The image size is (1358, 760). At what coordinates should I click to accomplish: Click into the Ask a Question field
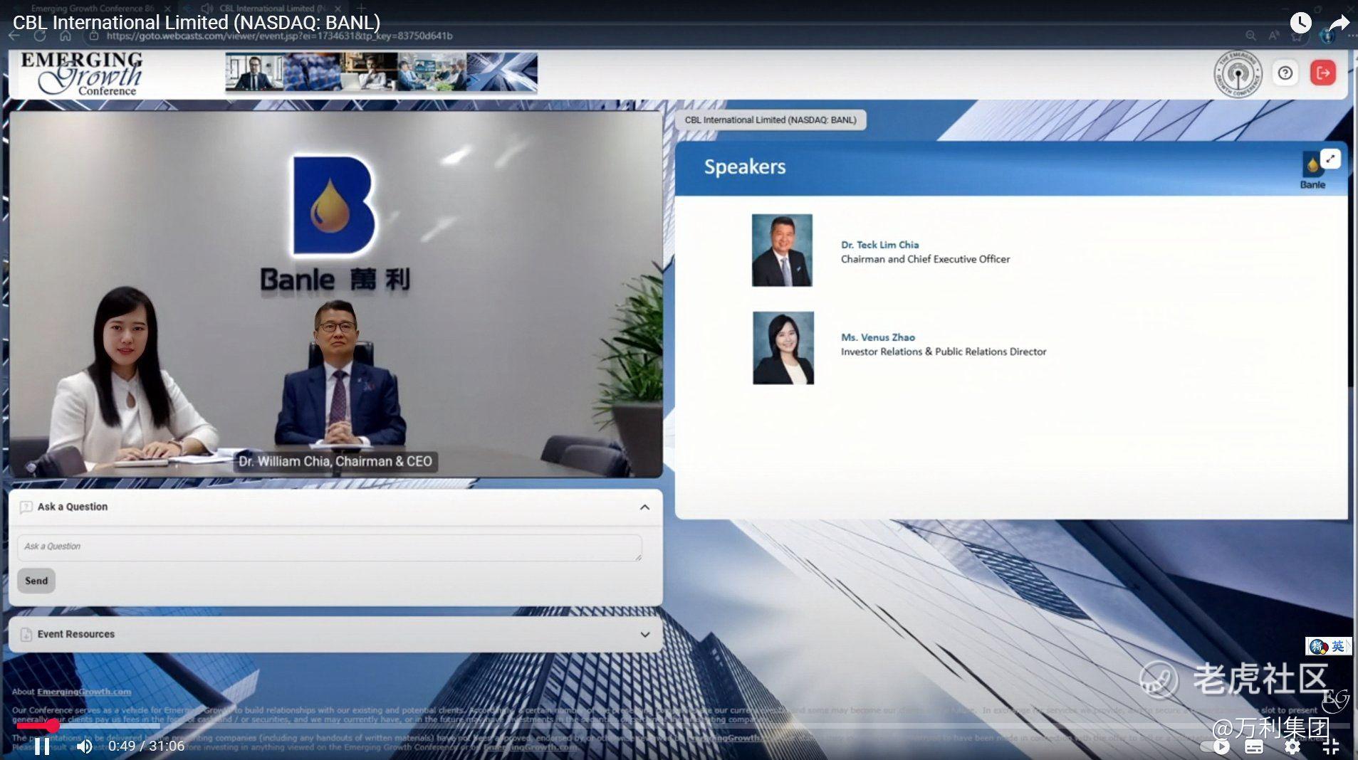(x=330, y=547)
